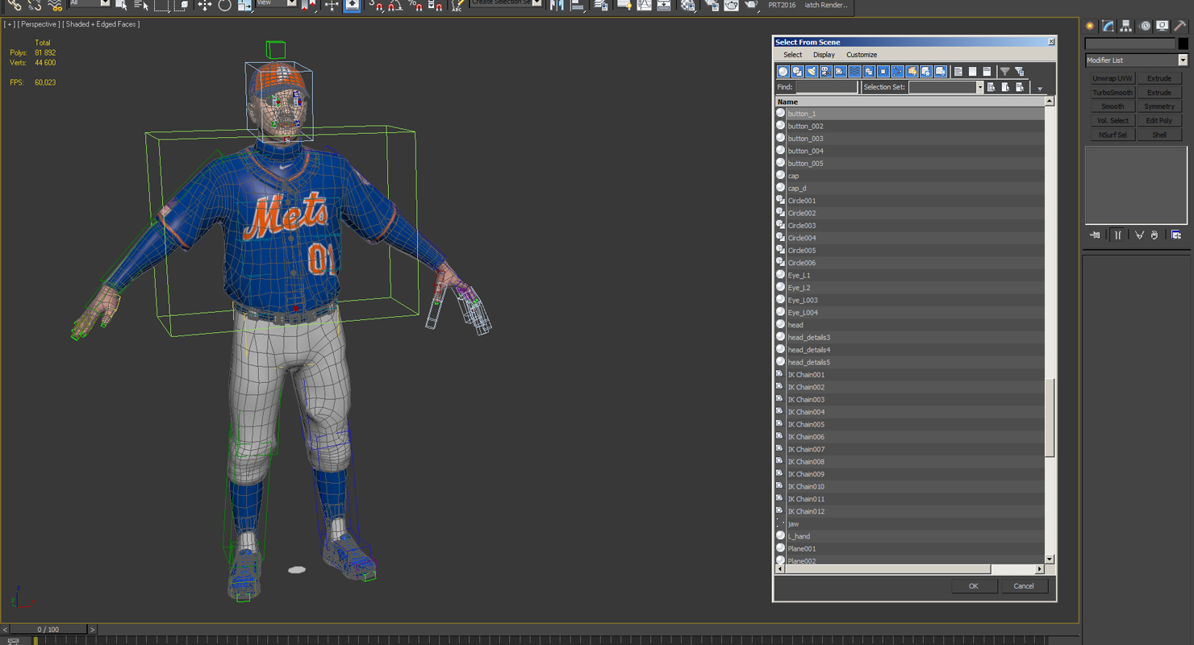
Task: Open the Customize menu in dialog
Action: 862,55
